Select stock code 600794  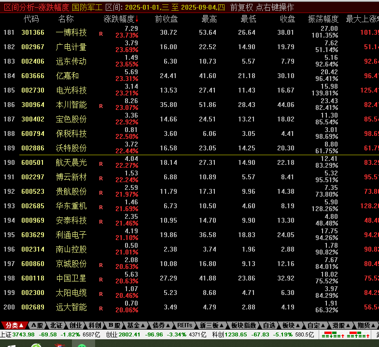coord(33,133)
